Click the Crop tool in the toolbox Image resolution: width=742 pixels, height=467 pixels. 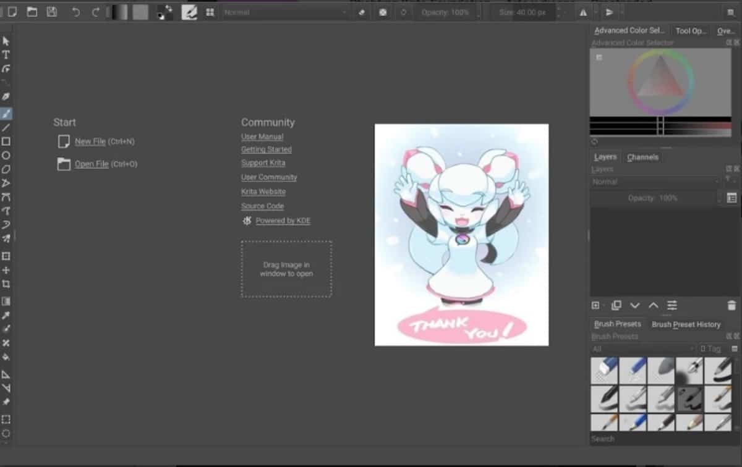(x=6, y=283)
